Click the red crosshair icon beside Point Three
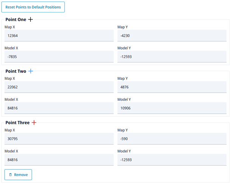Screen dimensions: 230x184 pyautogui.click(x=34, y=123)
